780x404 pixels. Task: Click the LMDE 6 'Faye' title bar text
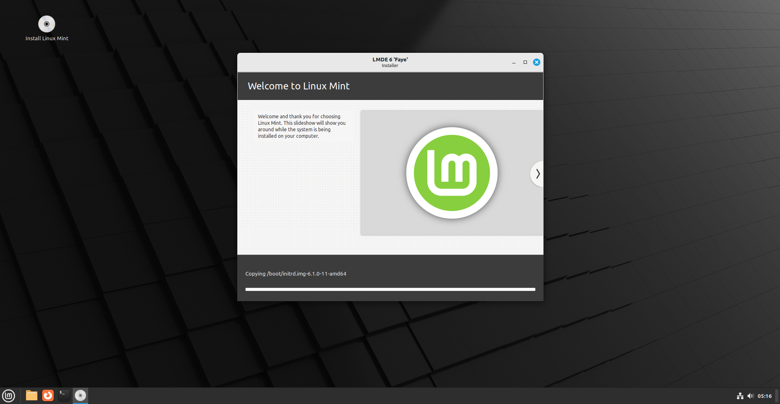390,59
